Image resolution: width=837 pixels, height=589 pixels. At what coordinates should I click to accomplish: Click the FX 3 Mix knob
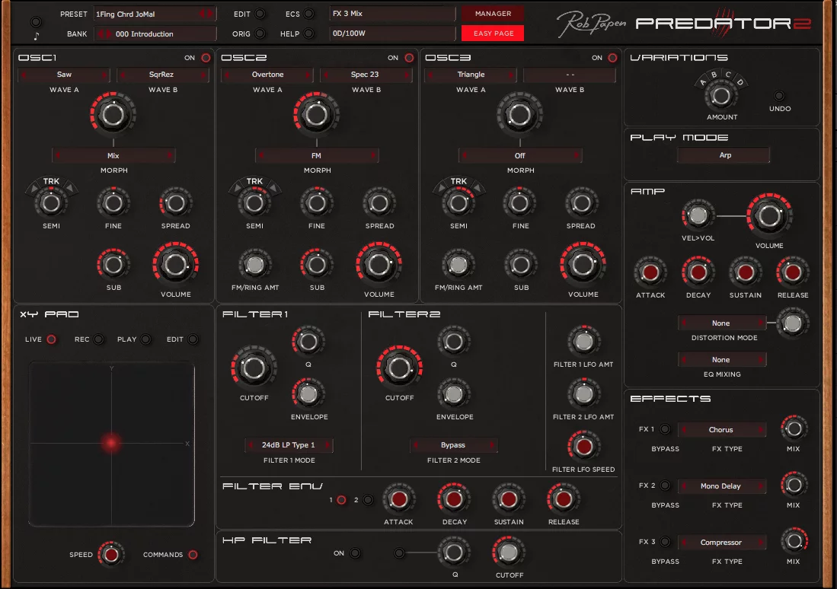794,541
